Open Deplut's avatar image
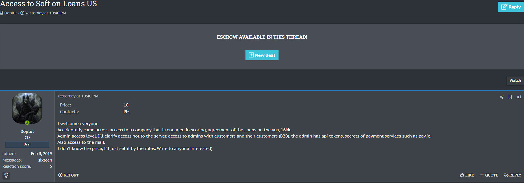 pos(27,108)
